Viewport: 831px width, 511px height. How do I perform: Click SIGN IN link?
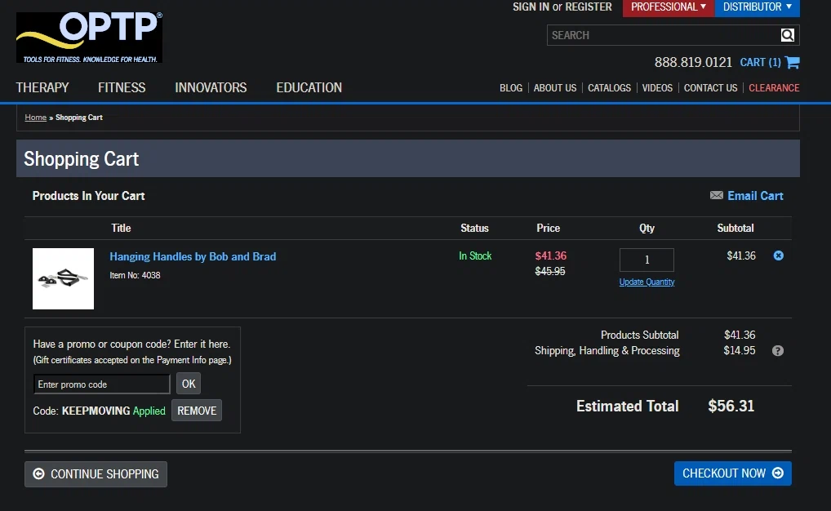point(531,7)
